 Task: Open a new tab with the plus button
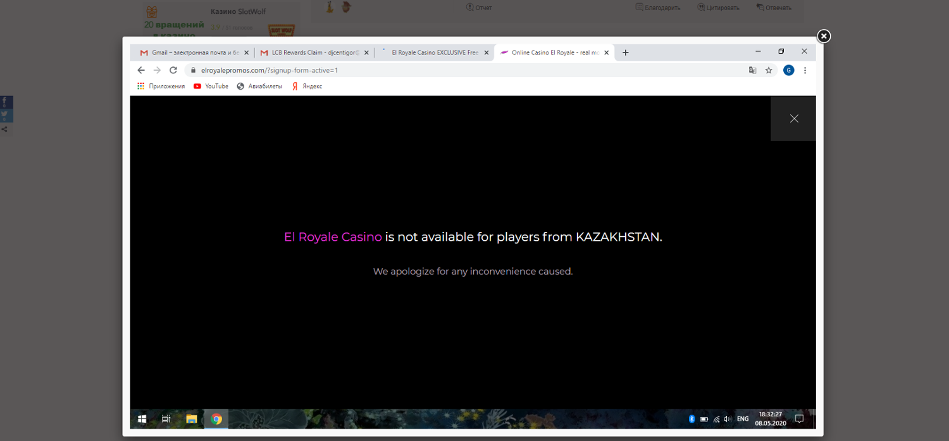point(626,52)
